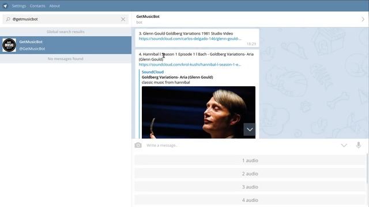Image resolution: width=369 pixels, height=207 pixels.
Task: Choose the 4 audio button
Action: click(250, 200)
